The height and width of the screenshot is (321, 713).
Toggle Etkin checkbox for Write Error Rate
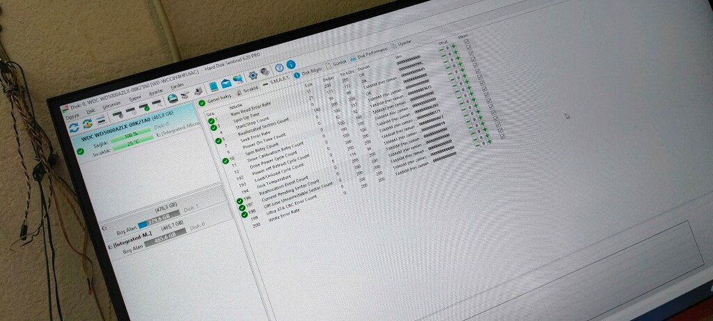[502, 136]
